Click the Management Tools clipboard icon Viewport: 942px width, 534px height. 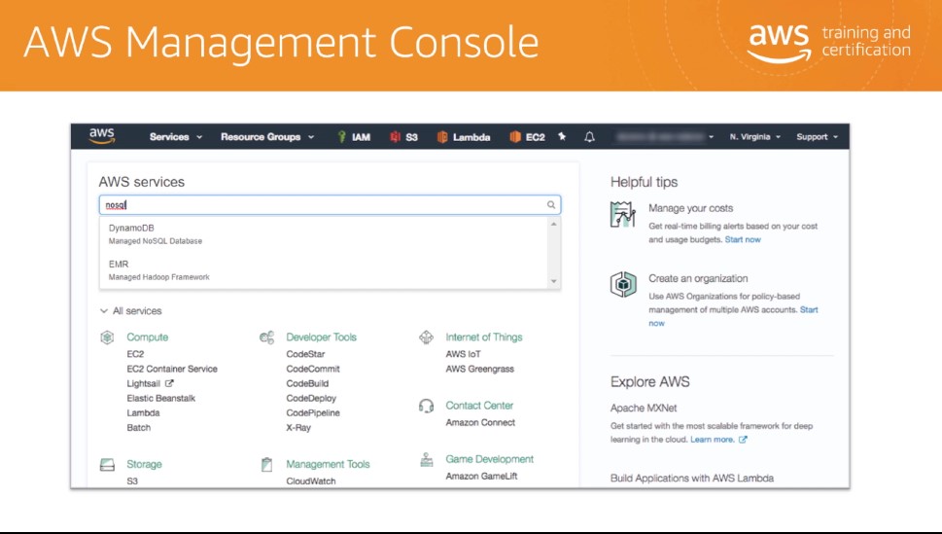[266, 464]
